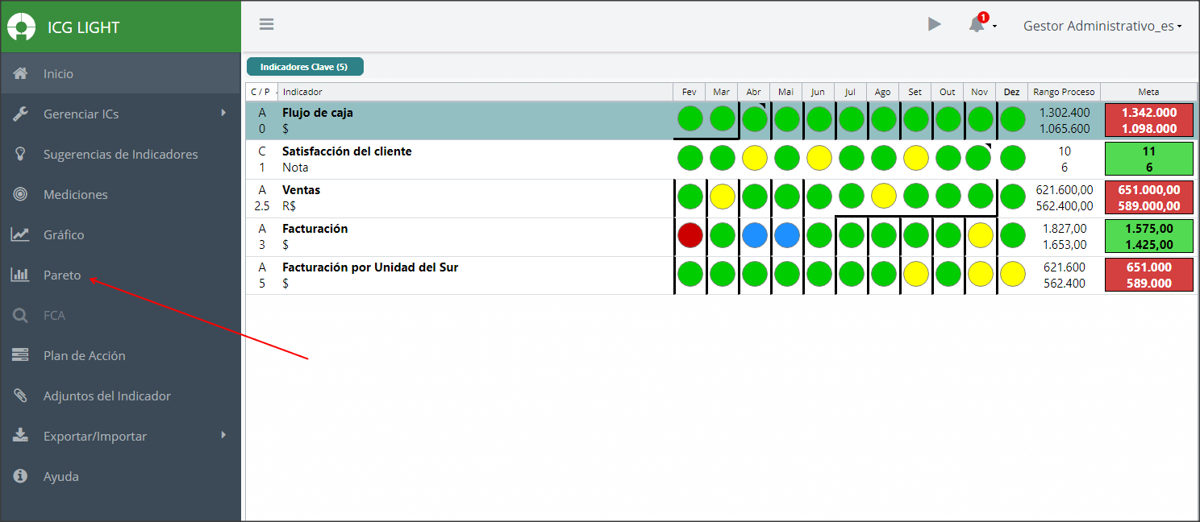Click the hamburger menu icon
The height and width of the screenshot is (522, 1200).
(x=266, y=24)
